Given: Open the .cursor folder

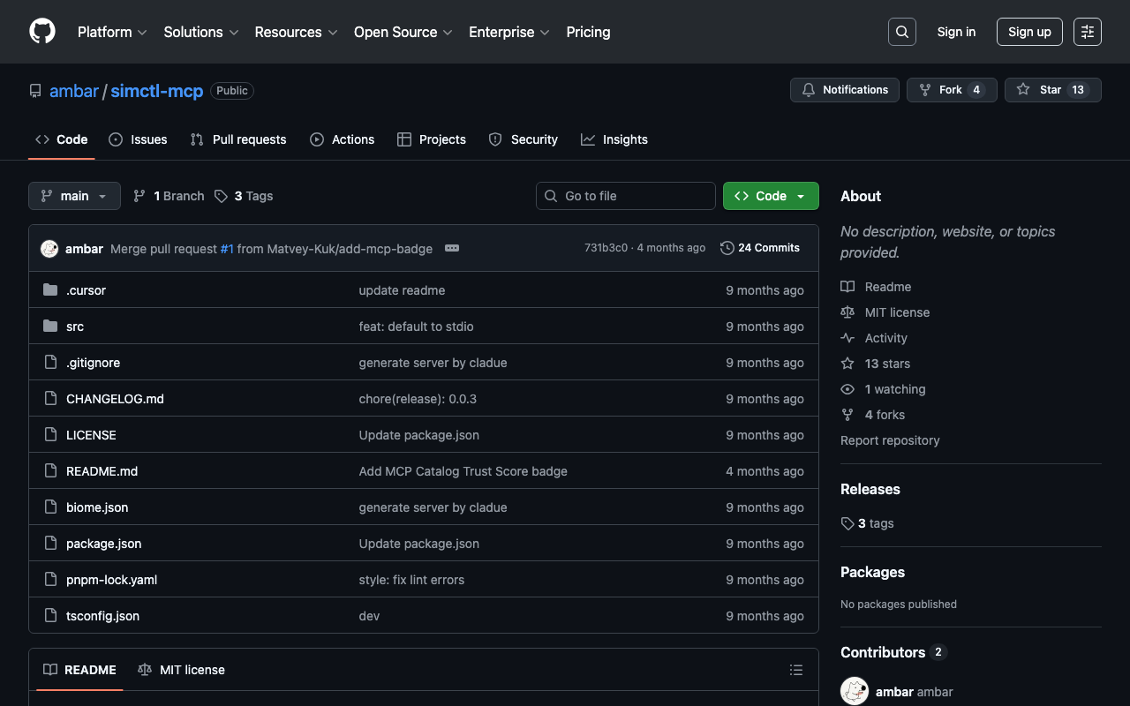Looking at the screenshot, I should point(86,290).
